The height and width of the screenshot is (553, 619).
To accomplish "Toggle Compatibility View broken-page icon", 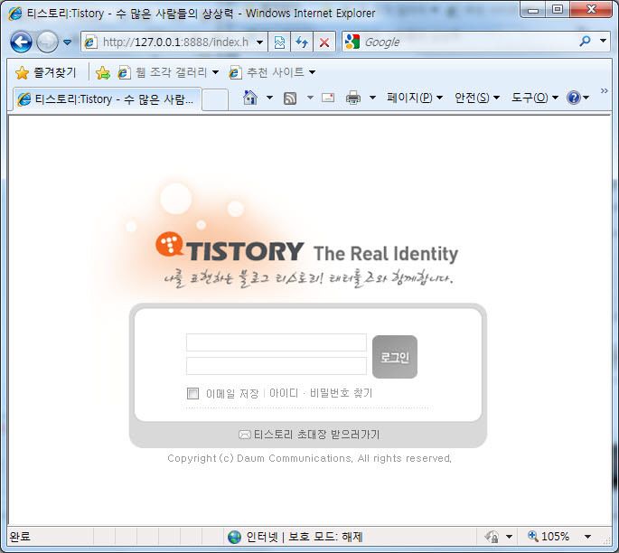I will [x=279, y=42].
